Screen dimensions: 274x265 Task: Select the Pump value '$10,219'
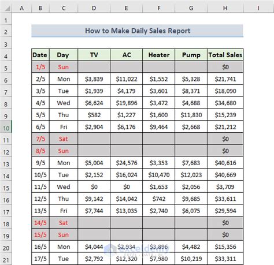point(191,259)
